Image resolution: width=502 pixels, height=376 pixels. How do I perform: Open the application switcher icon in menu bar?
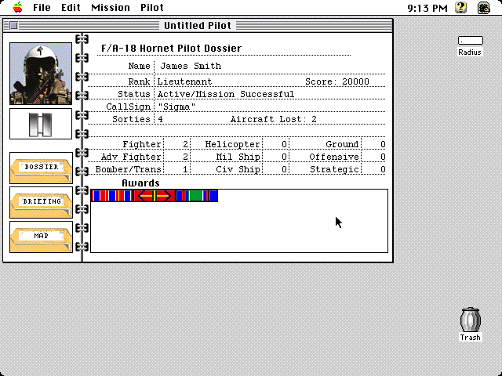pos(484,7)
